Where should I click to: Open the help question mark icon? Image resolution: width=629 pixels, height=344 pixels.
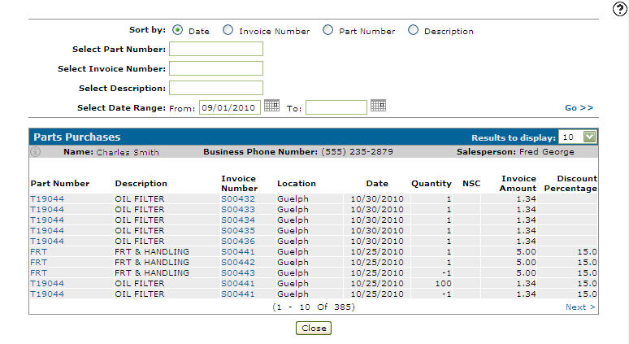coord(619,8)
